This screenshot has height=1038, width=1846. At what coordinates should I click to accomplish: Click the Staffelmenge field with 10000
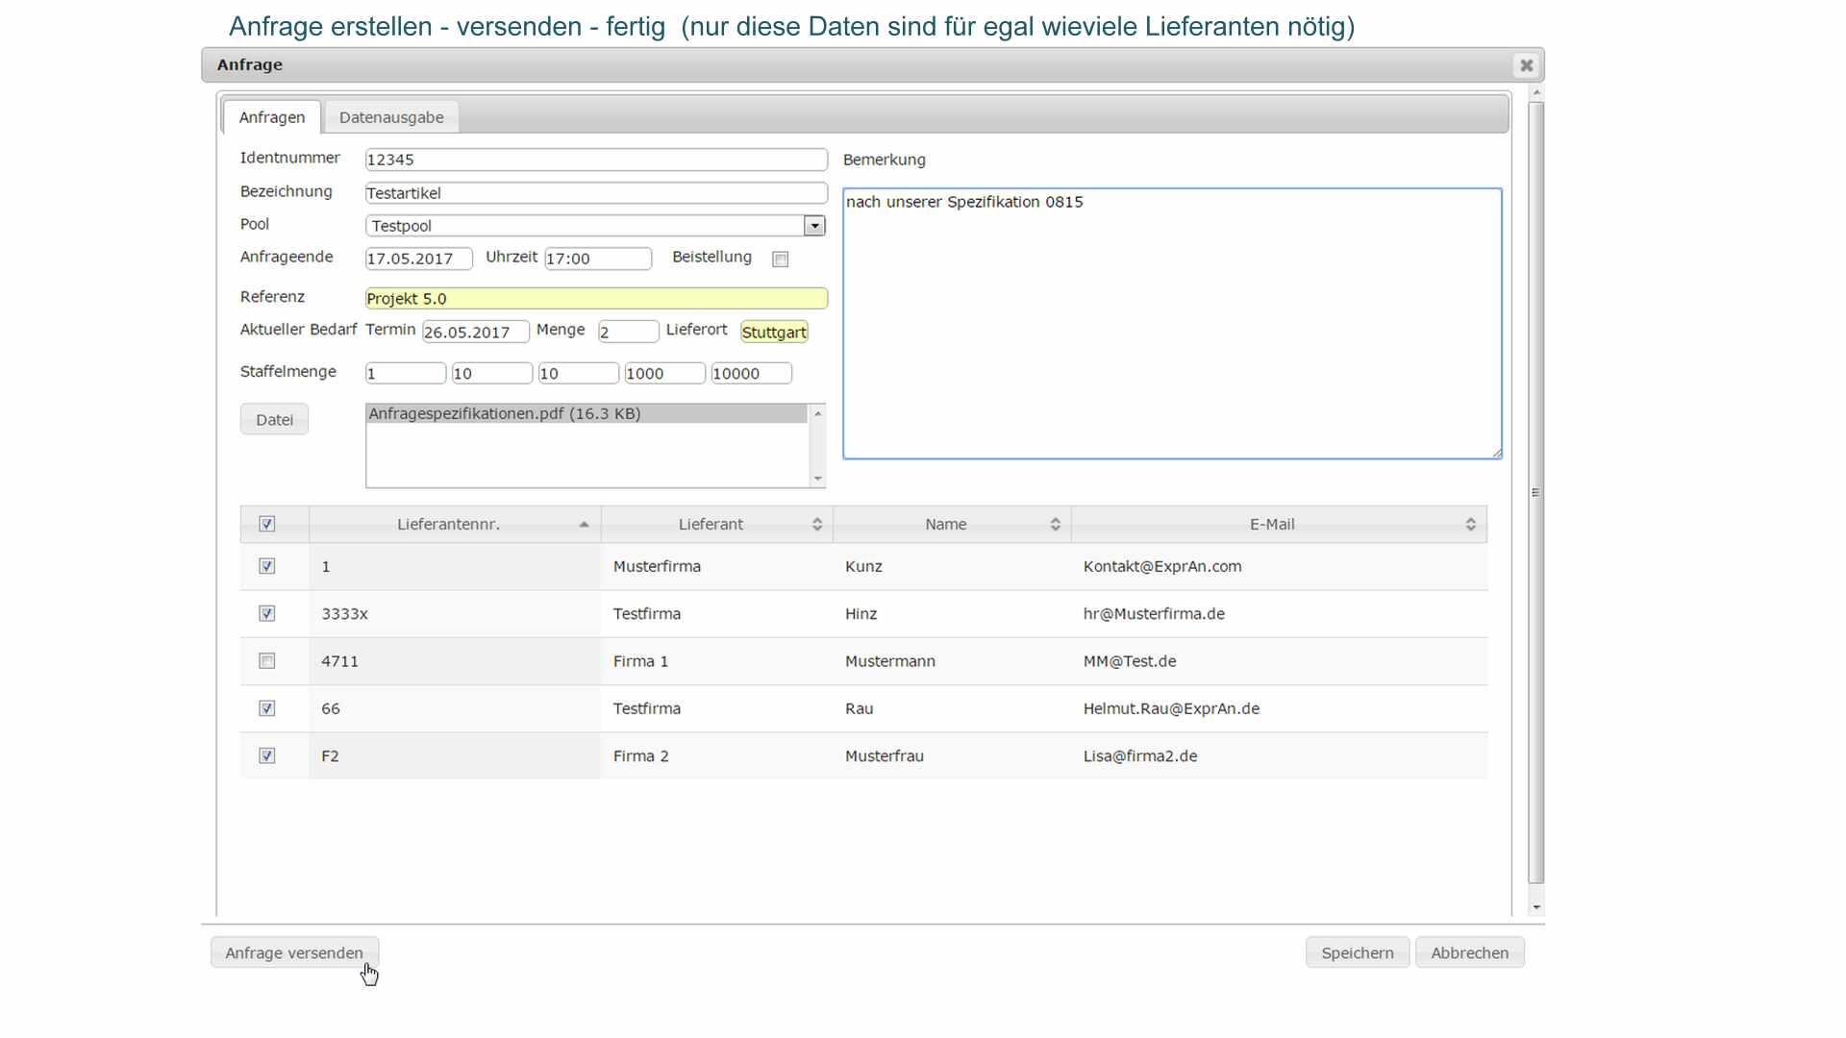752,373
